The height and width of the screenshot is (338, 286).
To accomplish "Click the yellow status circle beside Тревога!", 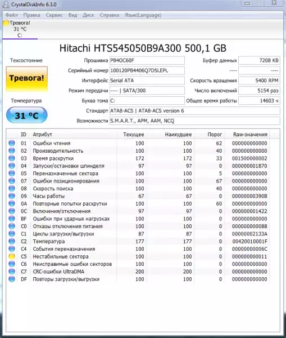I will (x=6, y=23).
